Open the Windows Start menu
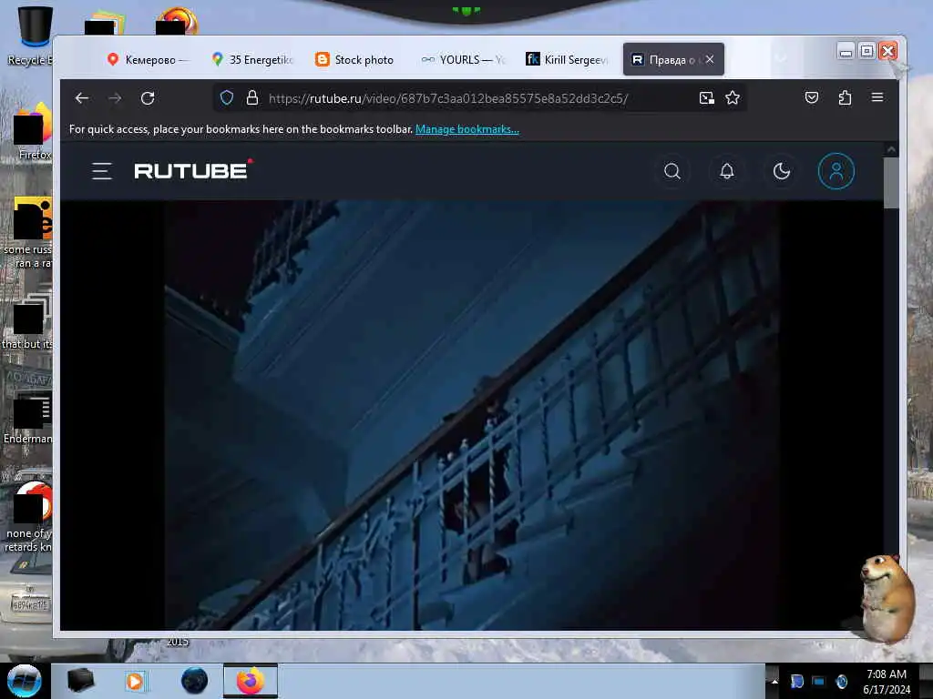Image resolution: width=933 pixels, height=699 pixels. pyautogui.click(x=24, y=681)
